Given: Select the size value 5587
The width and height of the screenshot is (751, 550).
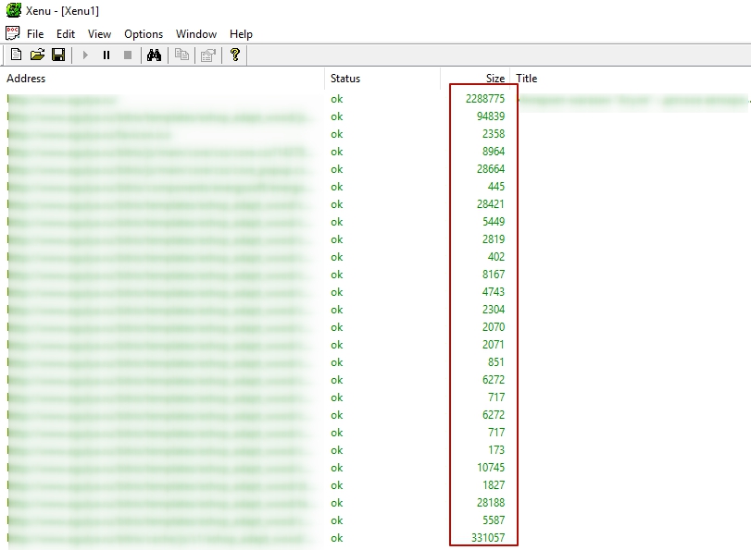Looking at the screenshot, I should point(494,520).
